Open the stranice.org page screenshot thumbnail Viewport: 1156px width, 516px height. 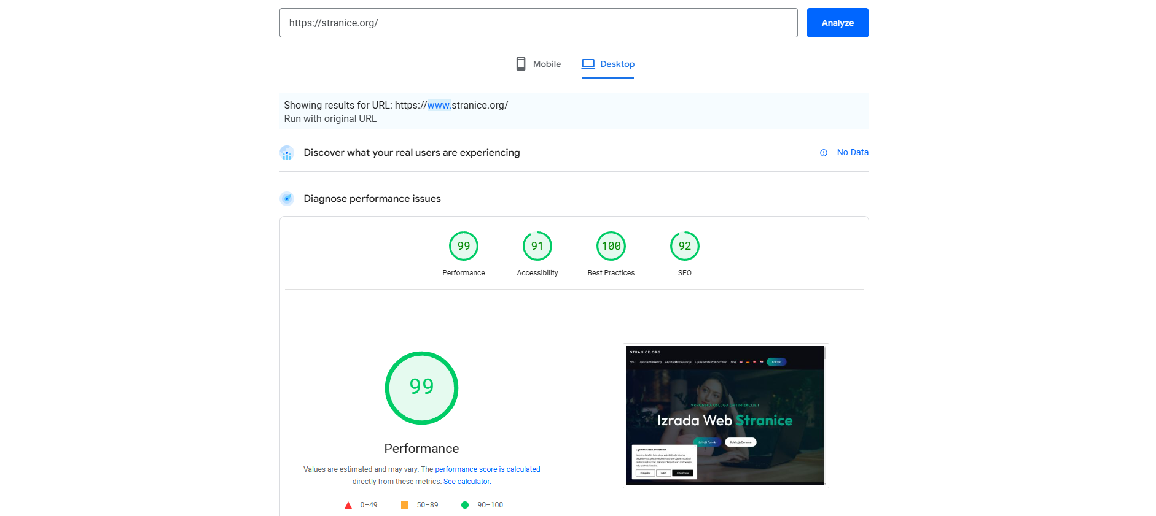tap(725, 415)
